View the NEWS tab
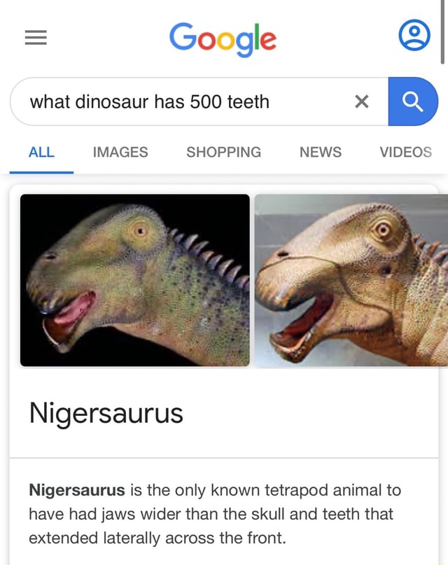448x565 pixels. 320,152
